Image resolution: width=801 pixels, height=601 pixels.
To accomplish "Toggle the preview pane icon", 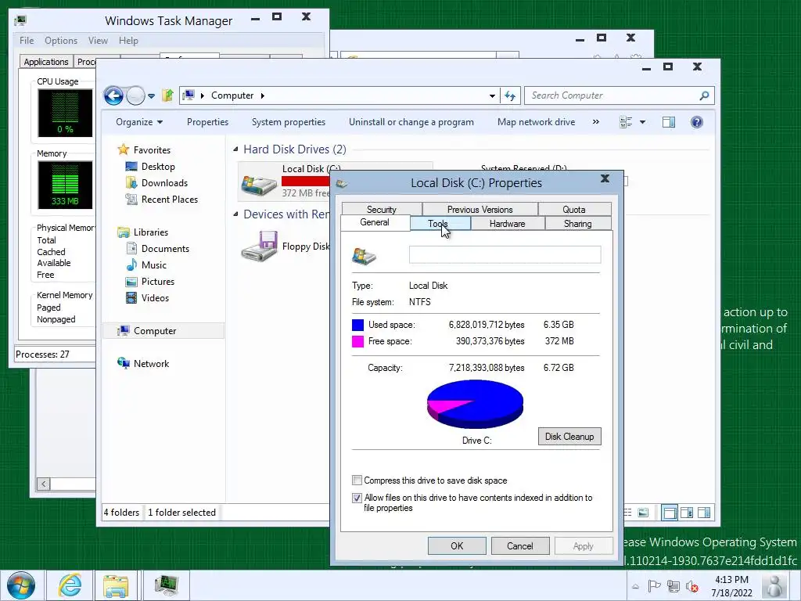I will click(669, 122).
